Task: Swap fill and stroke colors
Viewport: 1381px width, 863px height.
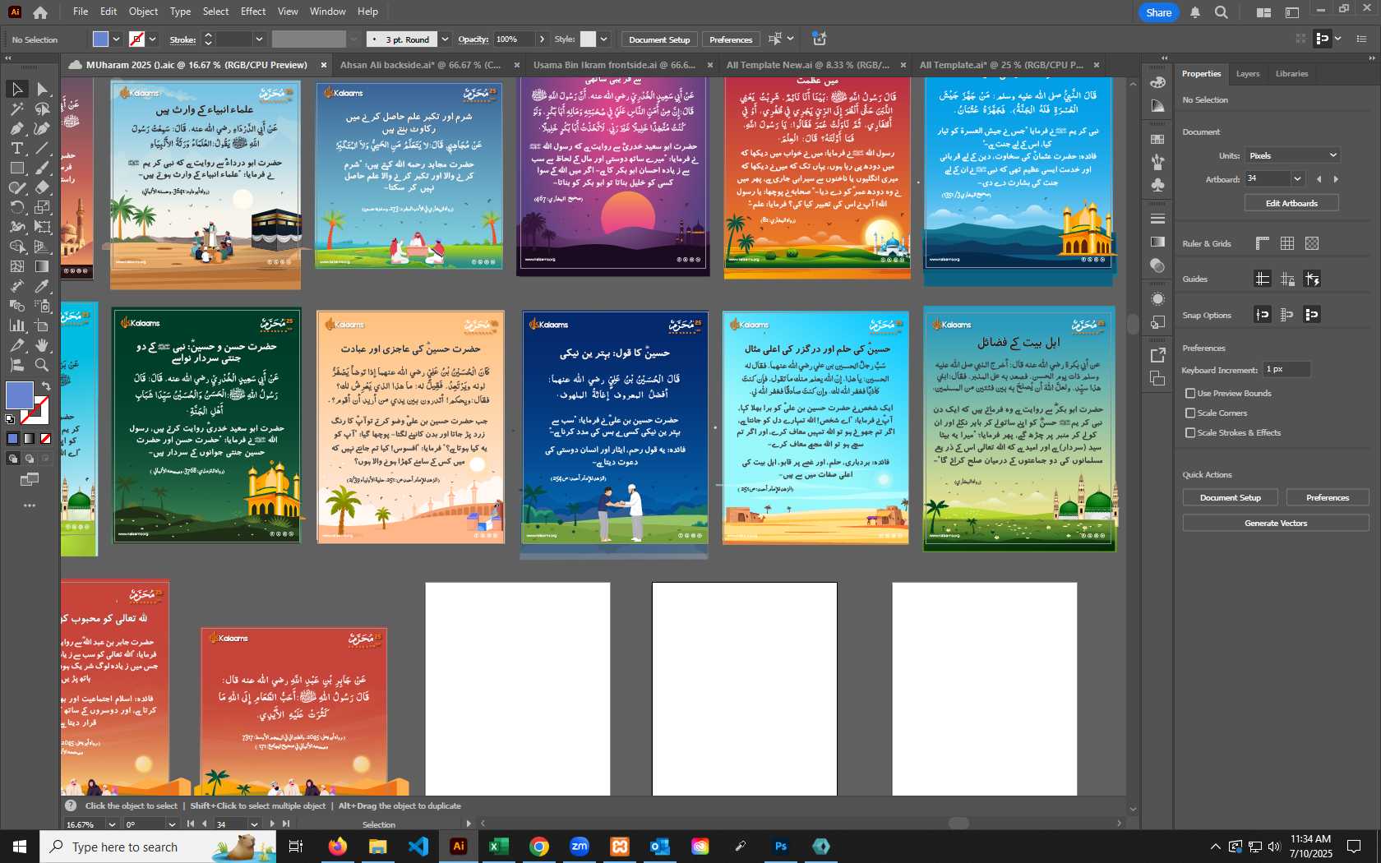Action: click(46, 385)
